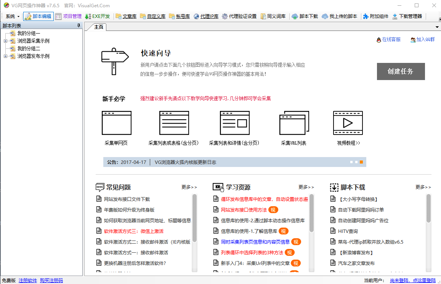Select the orange announcement page dot
This screenshot has height=284, width=441.
click(x=361, y=162)
